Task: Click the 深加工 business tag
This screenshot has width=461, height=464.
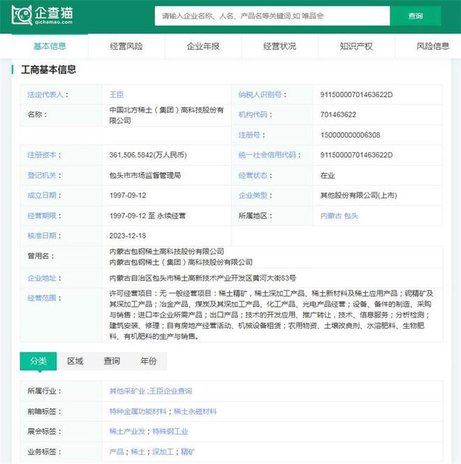Action: (x=163, y=452)
